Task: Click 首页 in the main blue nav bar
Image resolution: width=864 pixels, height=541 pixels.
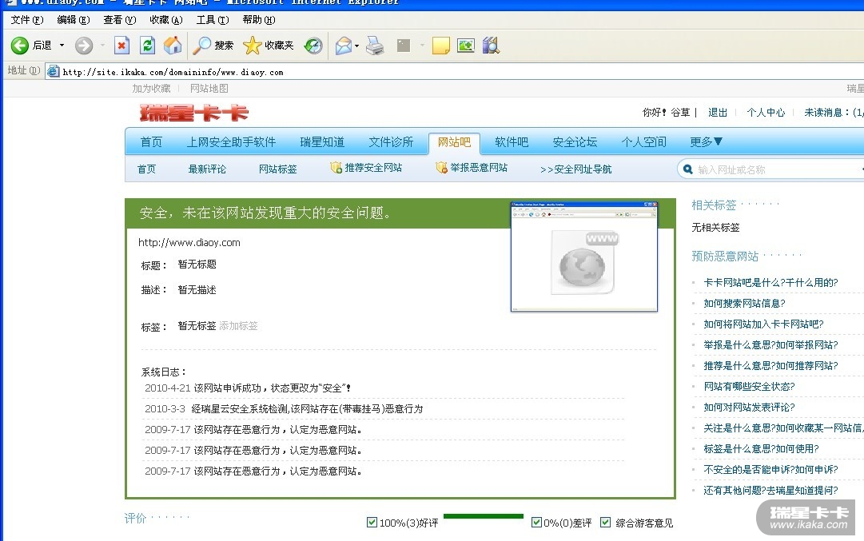Action: (x=151, y=142)
